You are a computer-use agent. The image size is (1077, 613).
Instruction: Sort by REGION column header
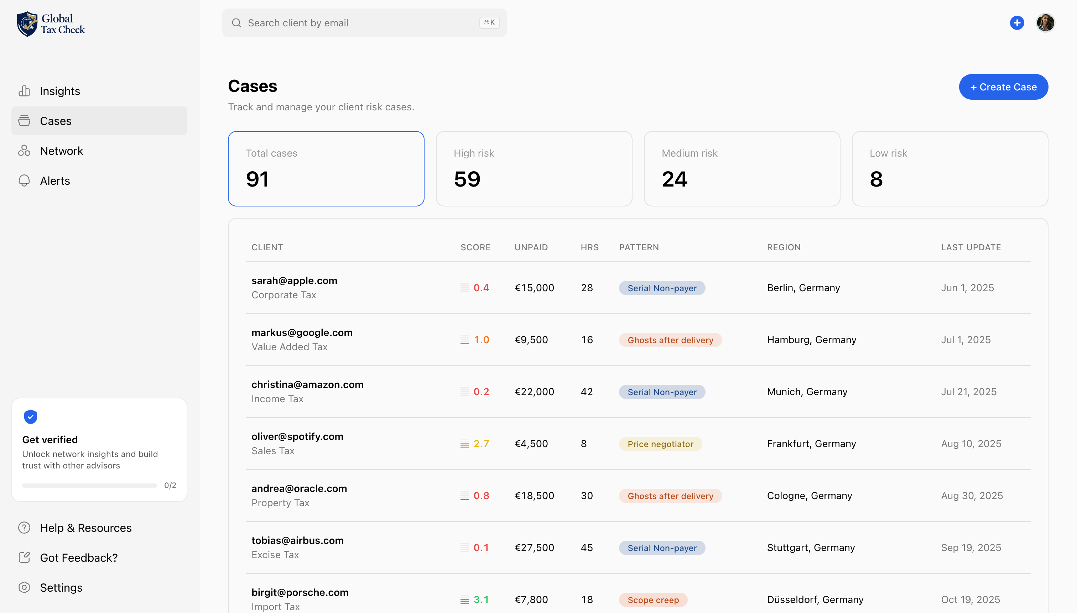point(784,247)
